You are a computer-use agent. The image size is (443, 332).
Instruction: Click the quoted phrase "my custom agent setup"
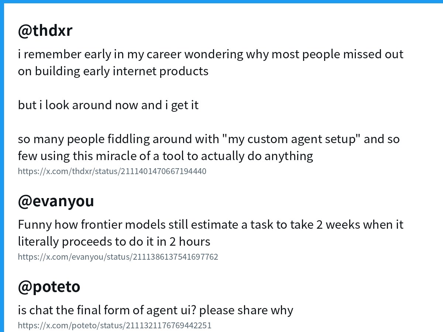(291, 139)
